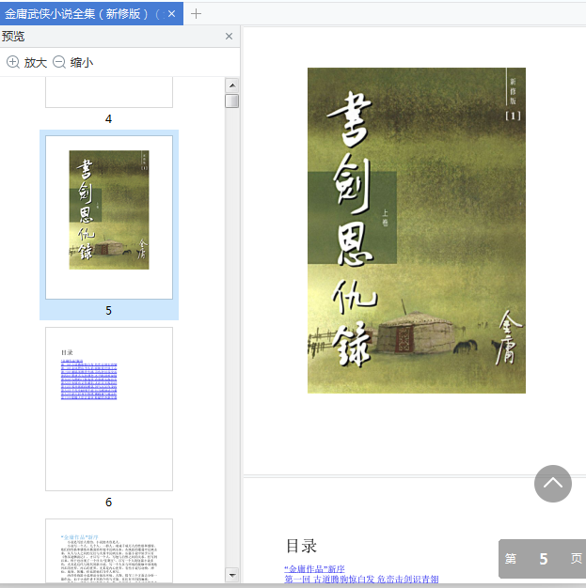Viewport: 586px width, 588px height.
Task: Click the zoom in magnifier icon
Action: [13, 62]
